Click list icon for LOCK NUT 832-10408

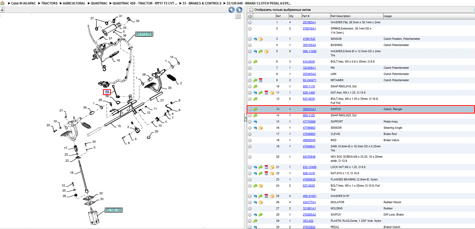(x=266, y=167)
